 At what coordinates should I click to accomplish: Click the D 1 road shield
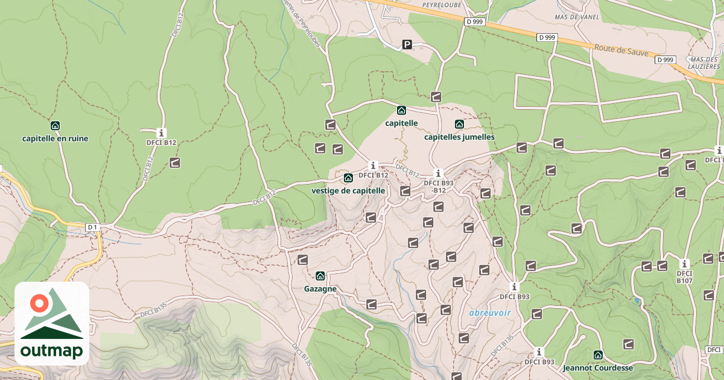tap(92, 227)
